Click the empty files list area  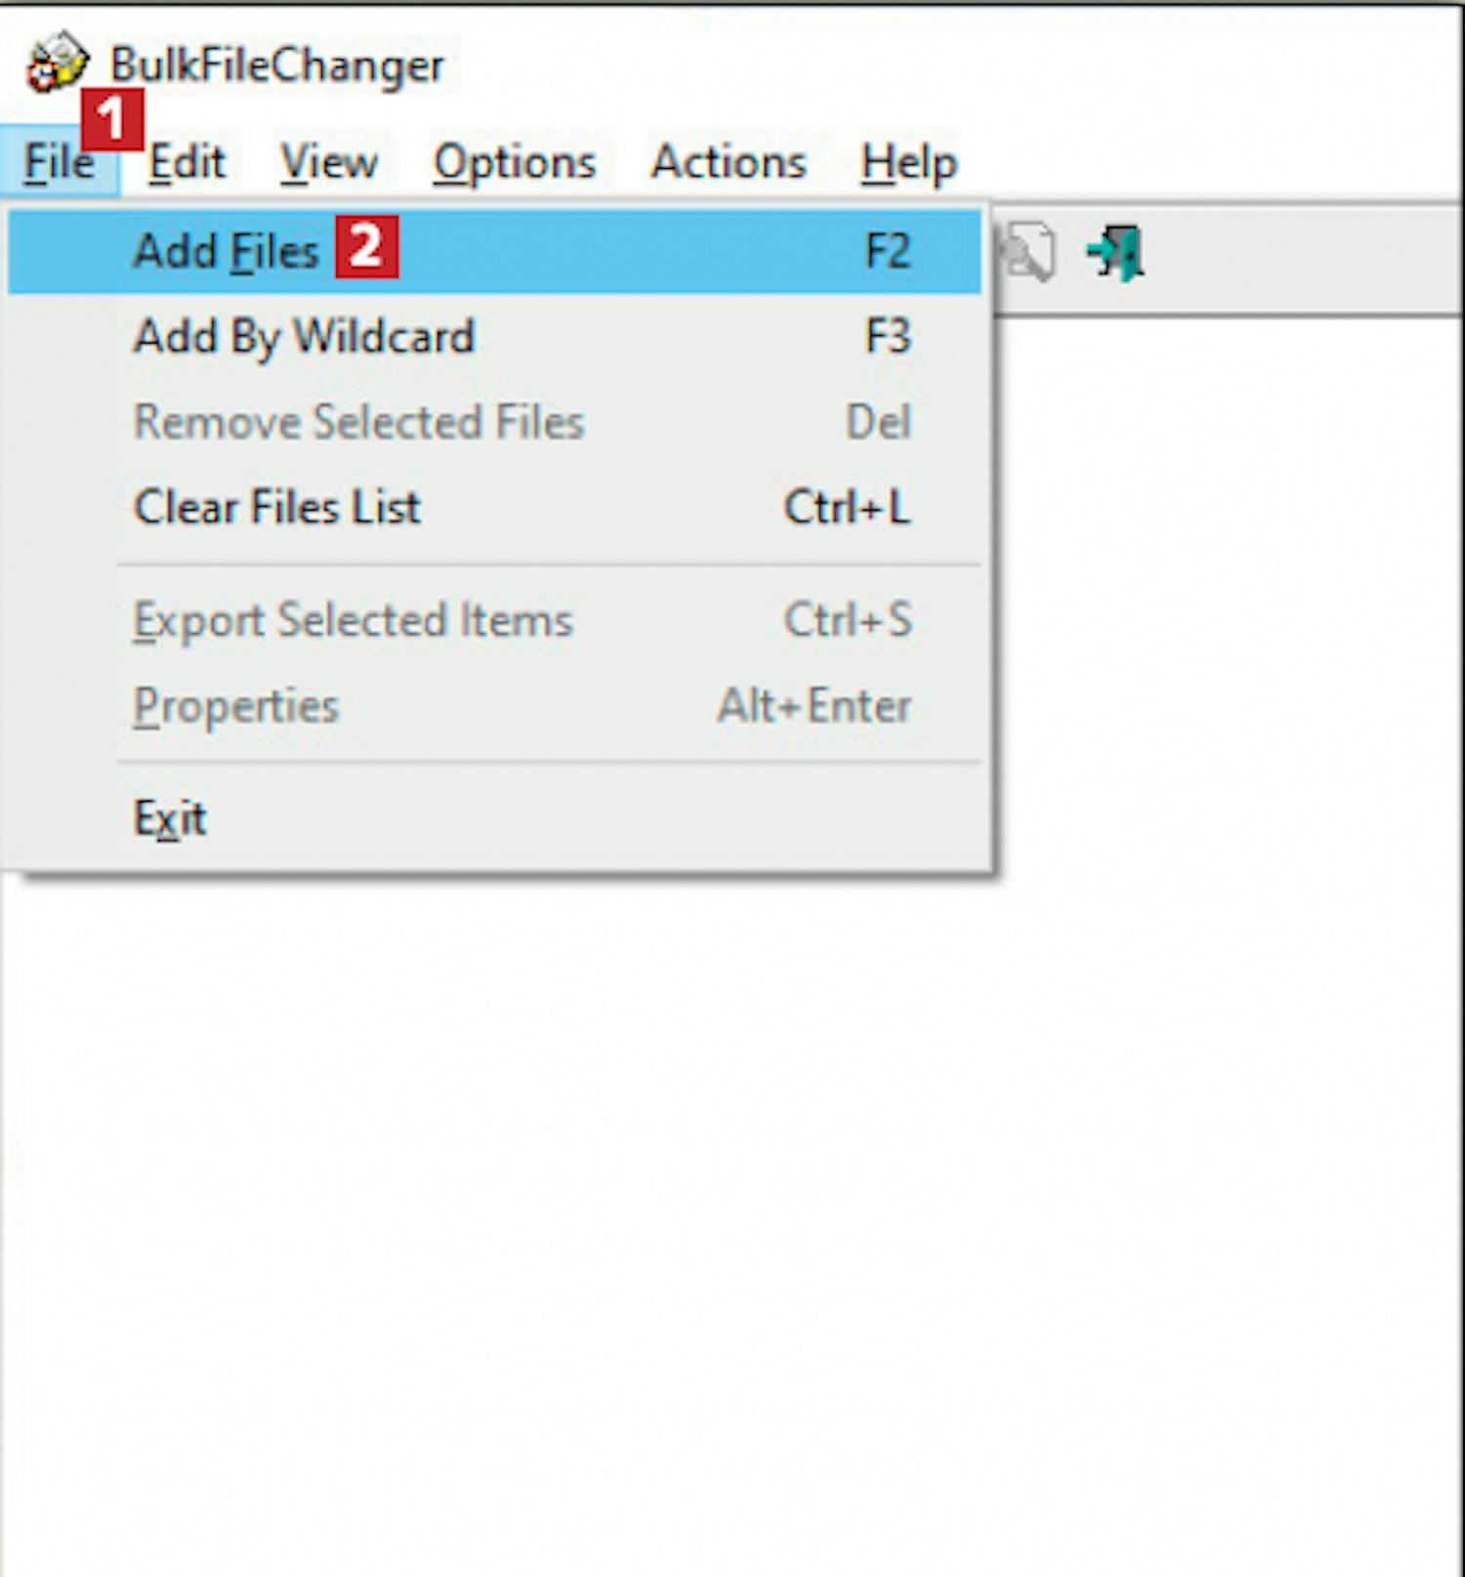[x=732, y=1221]
